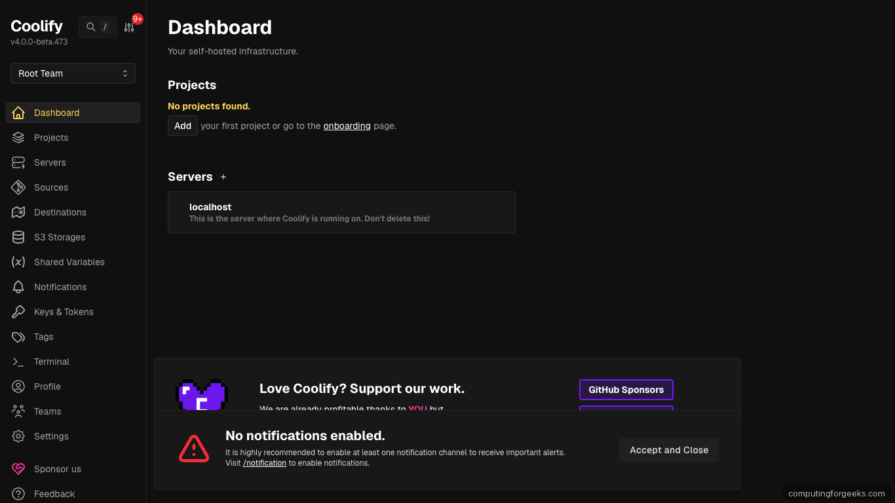Click the plus to add a new server
The image size is (895, 503).
coord(223,177)
